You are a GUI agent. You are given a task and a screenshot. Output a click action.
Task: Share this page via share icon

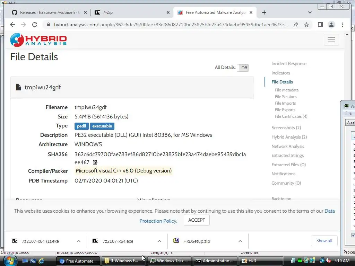(295, 25)
